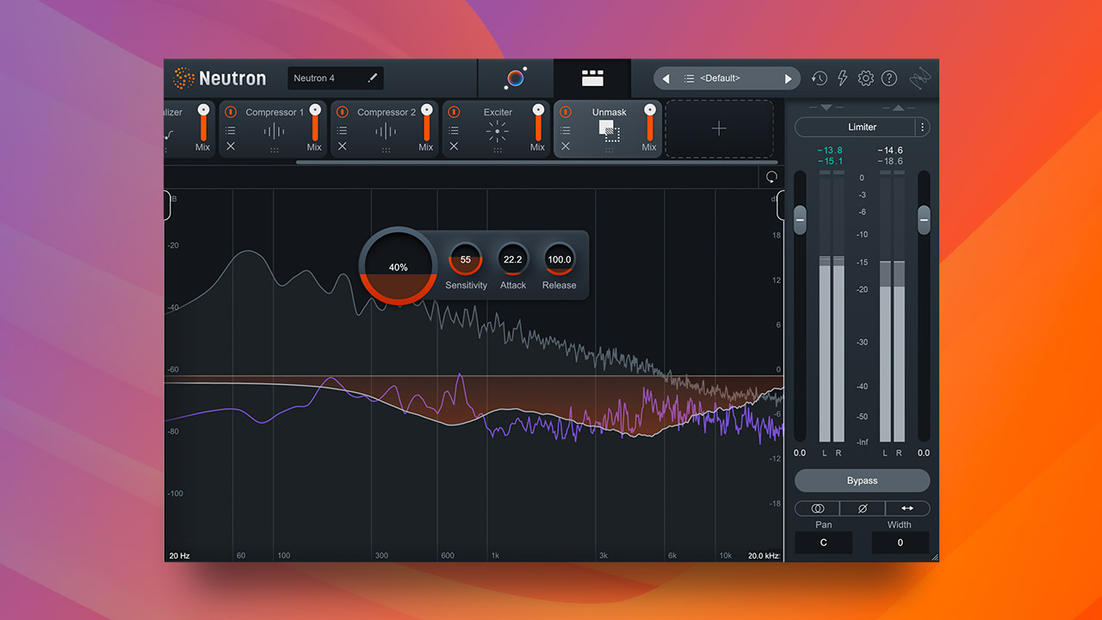Open Compressor 1 module presets list
The height and width of the screenshot is (620, 1102).
[231, 131]
